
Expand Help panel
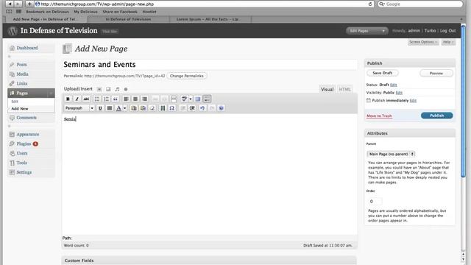click(448, 42)
